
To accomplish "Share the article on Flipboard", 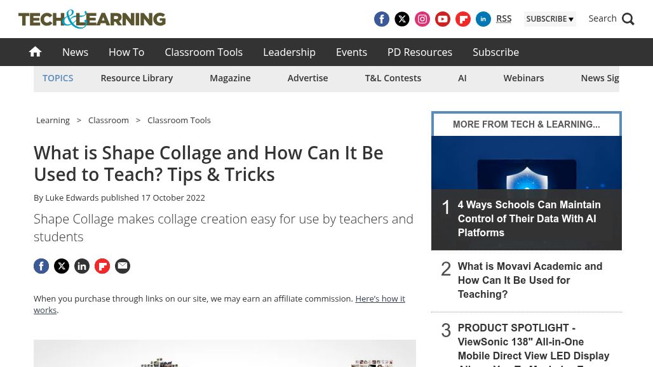I will pos(102,266).
